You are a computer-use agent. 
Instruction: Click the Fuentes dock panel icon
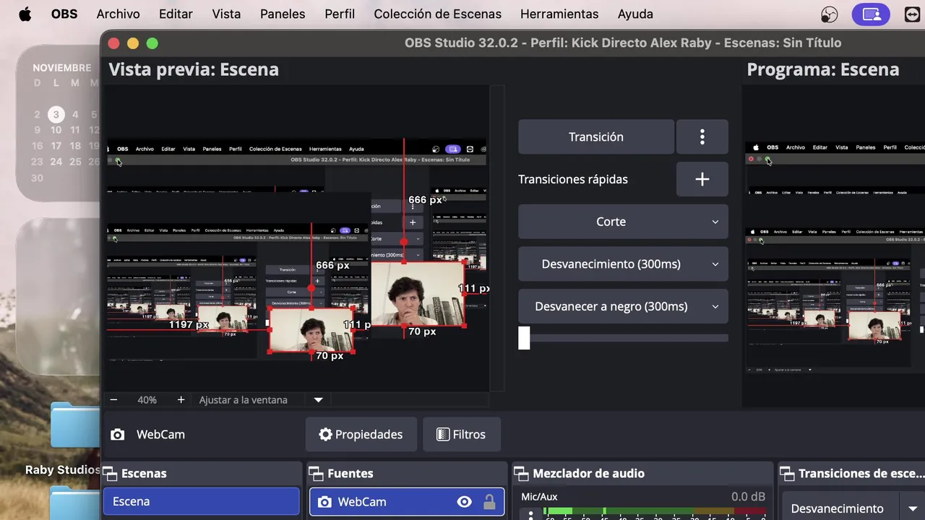click(316, 474)
